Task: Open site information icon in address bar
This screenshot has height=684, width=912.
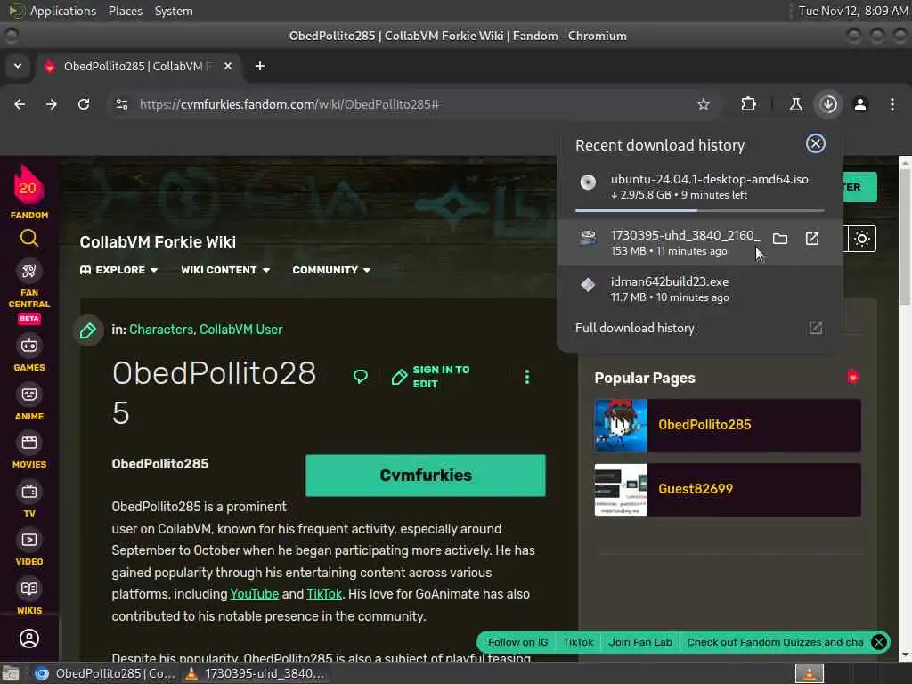Action: (122, 104)
